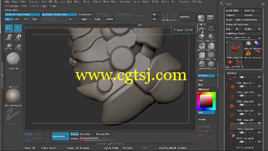Click the Load Tool button
The width and height of the screenshot is (268, 151).
[234, 11]
